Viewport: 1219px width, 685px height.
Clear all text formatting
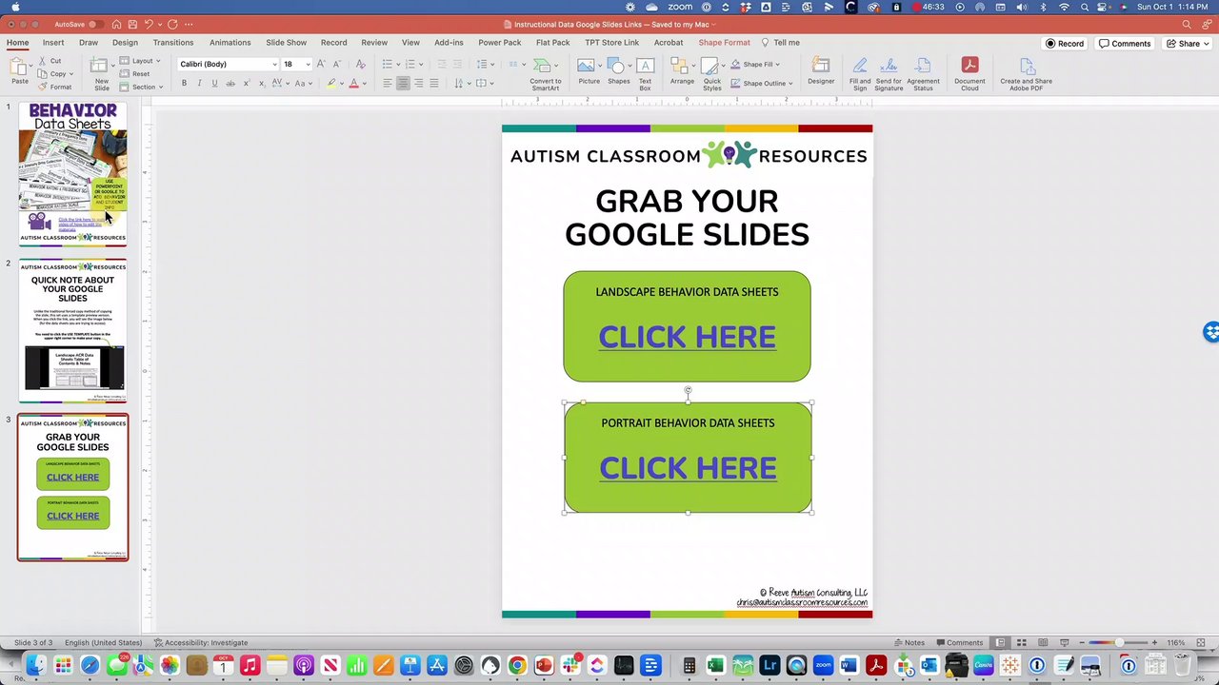(x=360, y=64)
